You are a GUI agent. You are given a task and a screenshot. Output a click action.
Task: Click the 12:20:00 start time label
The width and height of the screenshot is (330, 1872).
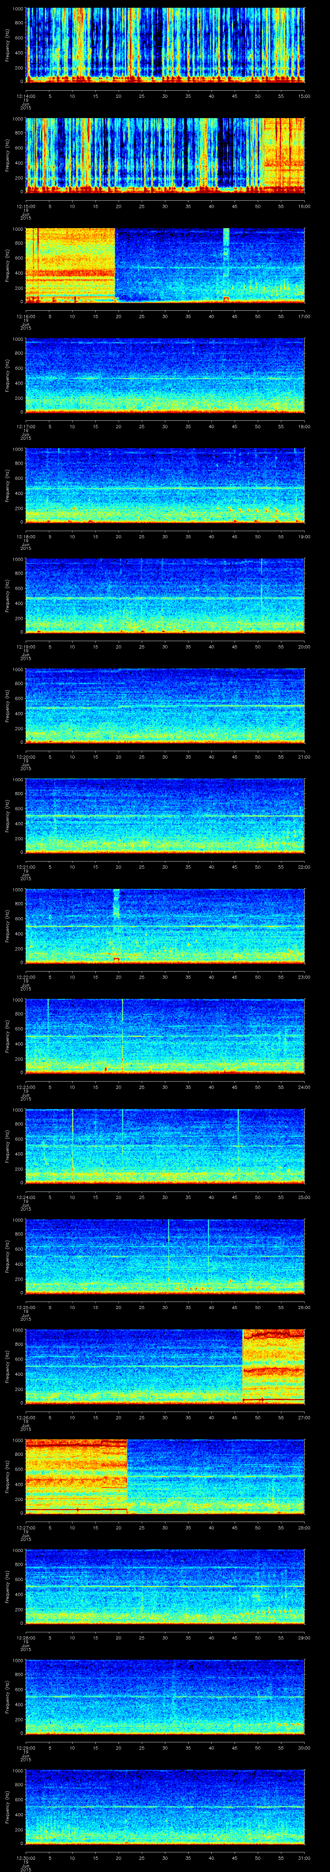point(25,757)
